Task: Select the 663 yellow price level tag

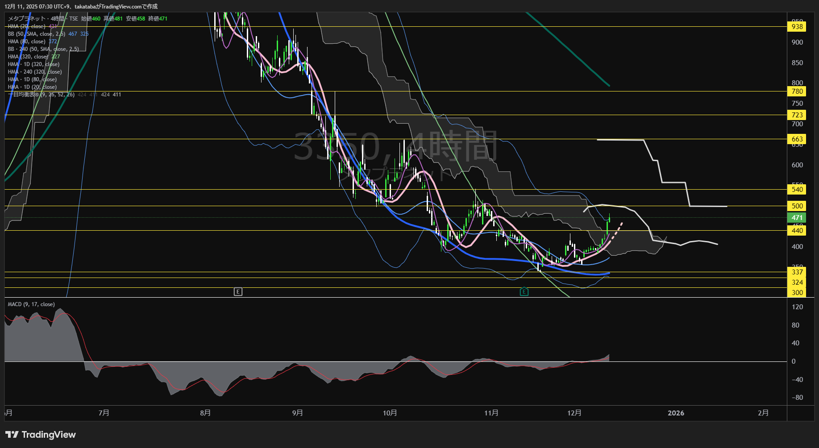Action: click(797, 139)
